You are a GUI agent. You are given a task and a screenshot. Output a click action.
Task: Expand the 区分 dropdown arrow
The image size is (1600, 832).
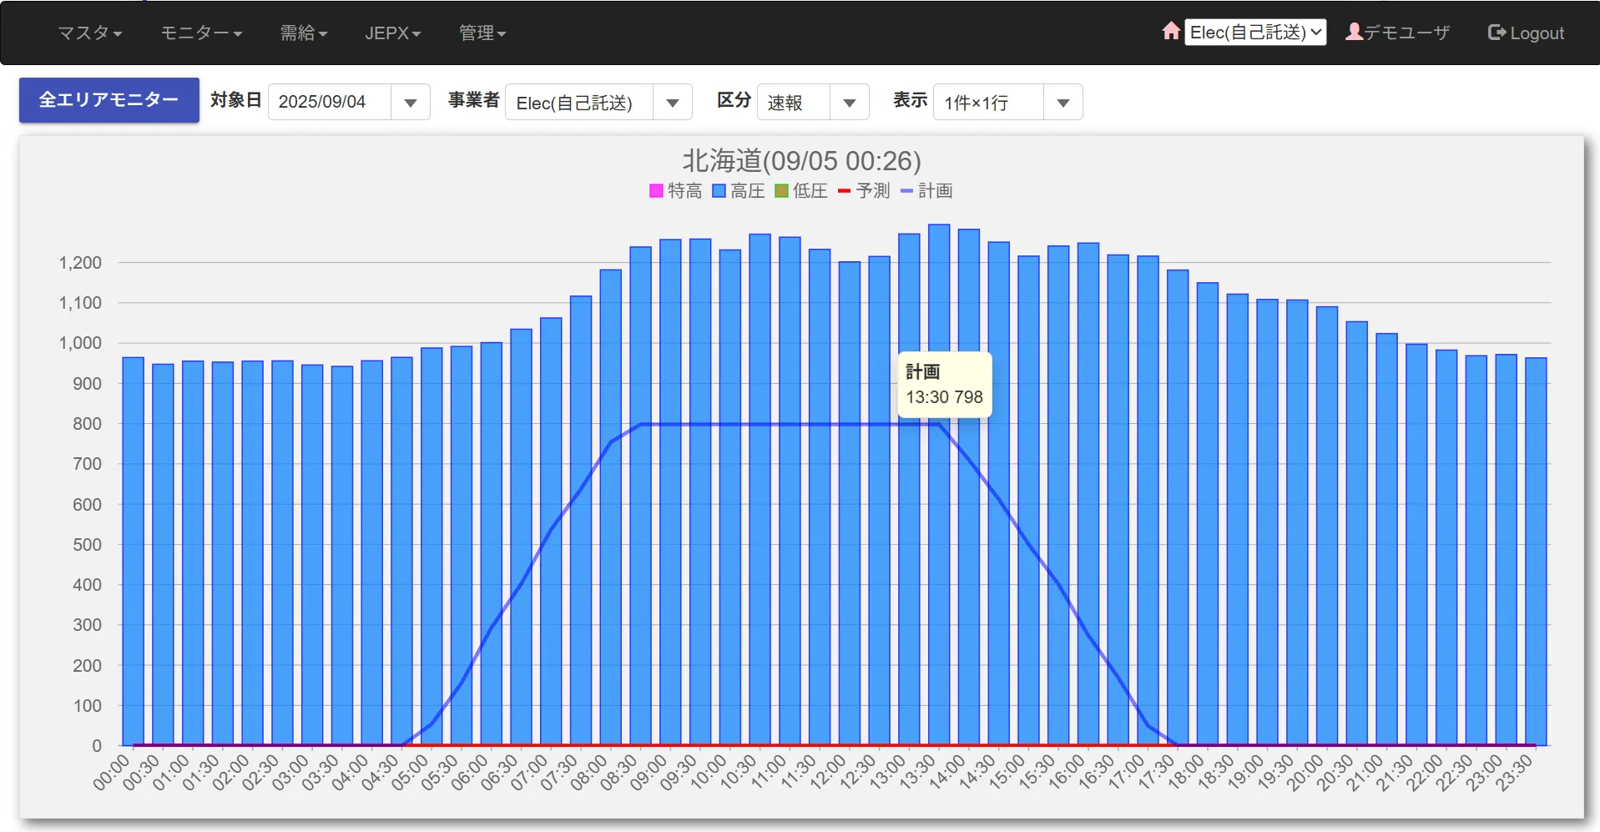[x=850, y=103]
